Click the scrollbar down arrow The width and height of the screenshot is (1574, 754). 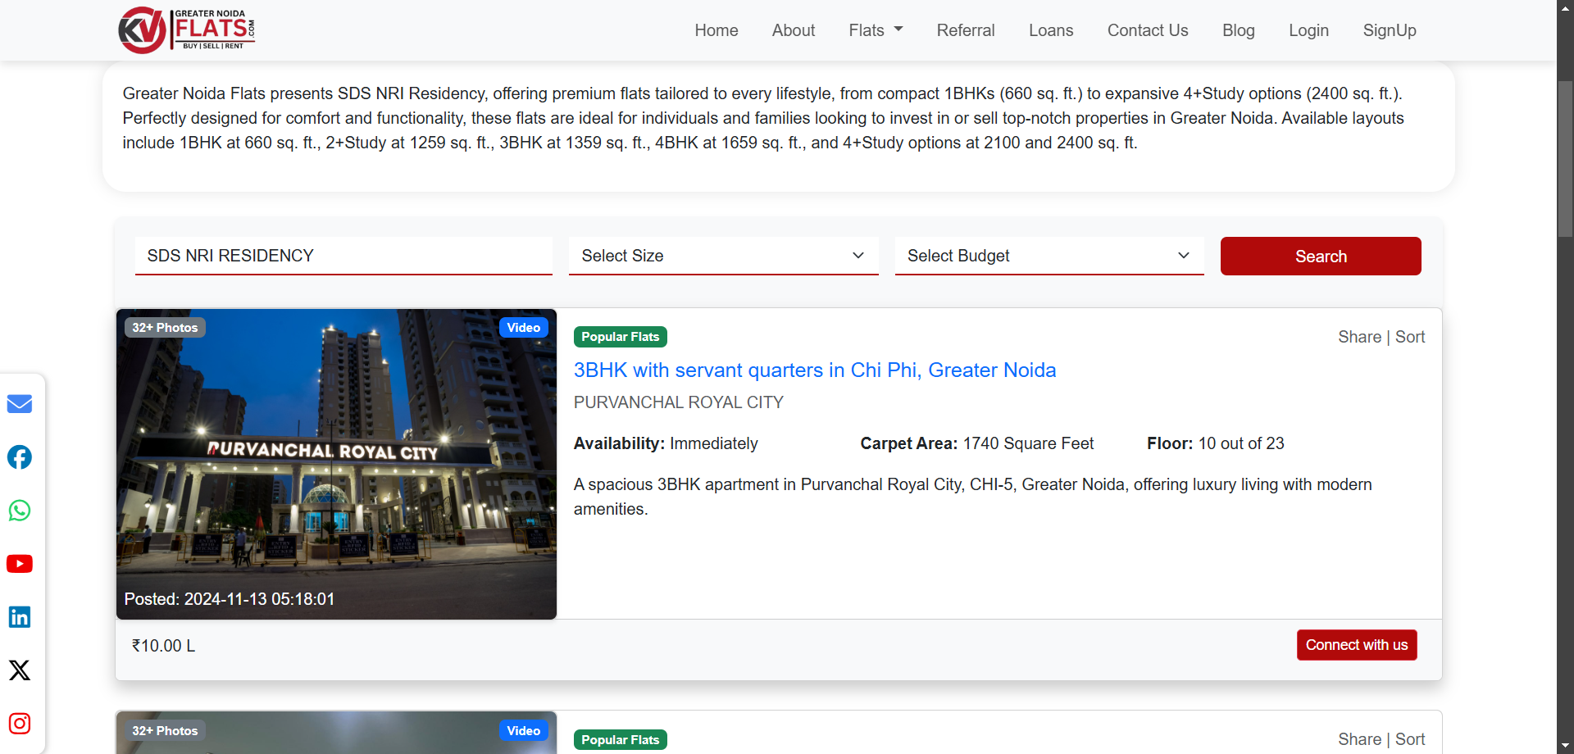tap(1566, 747)
